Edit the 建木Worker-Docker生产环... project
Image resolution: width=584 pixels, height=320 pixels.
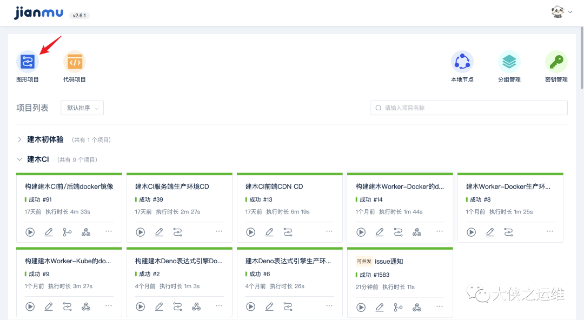coord(490,232)
